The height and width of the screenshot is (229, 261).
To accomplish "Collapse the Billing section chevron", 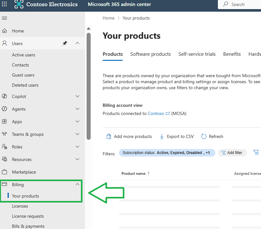I will pos(77,184).
